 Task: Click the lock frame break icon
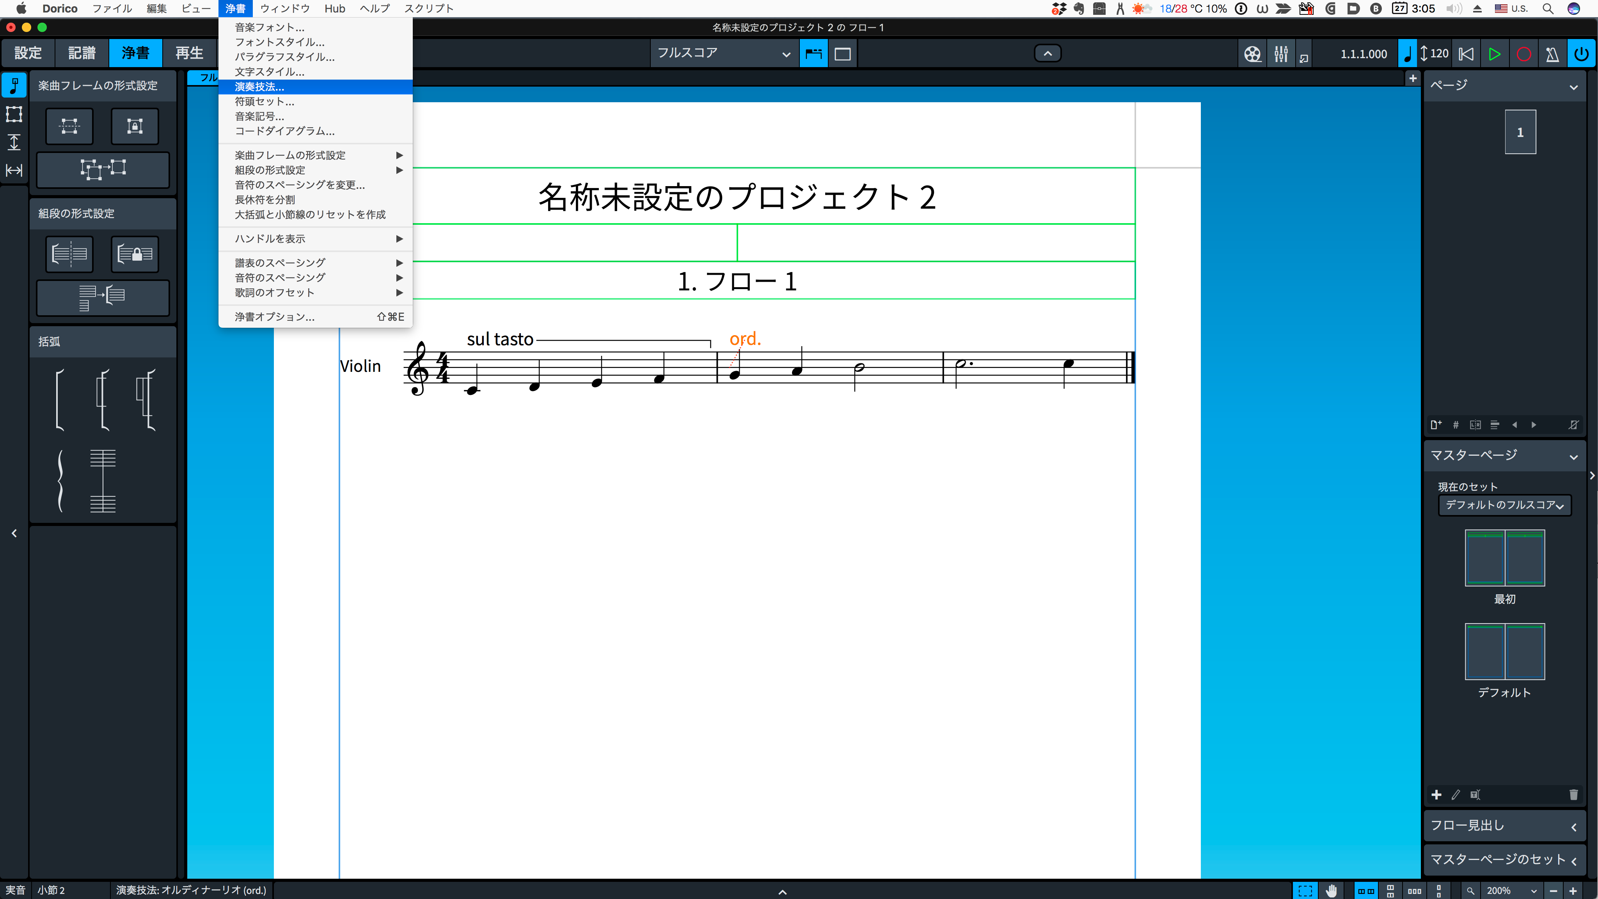coord(135,126)
